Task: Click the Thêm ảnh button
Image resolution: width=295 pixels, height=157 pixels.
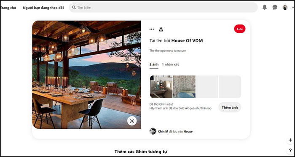Action: [x=230, y=107]
